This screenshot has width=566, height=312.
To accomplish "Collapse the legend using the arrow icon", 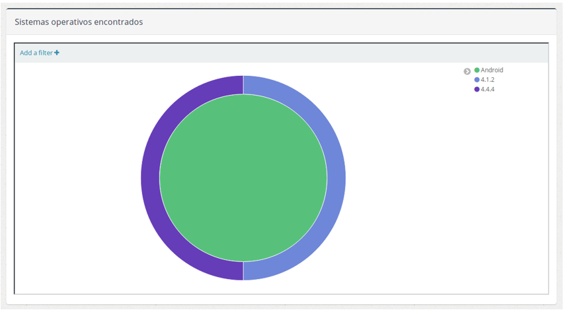I will (467, 71).
